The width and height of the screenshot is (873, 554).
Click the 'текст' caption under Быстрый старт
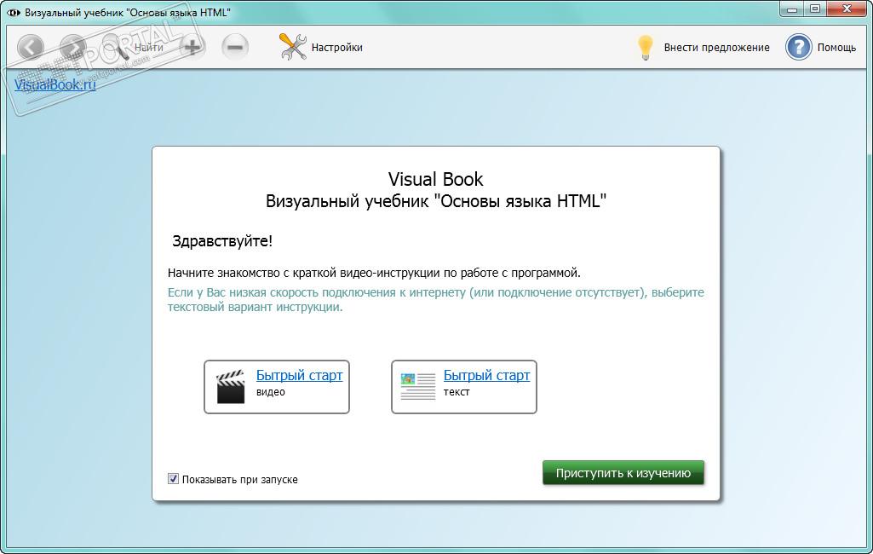(x=457, y=392)
